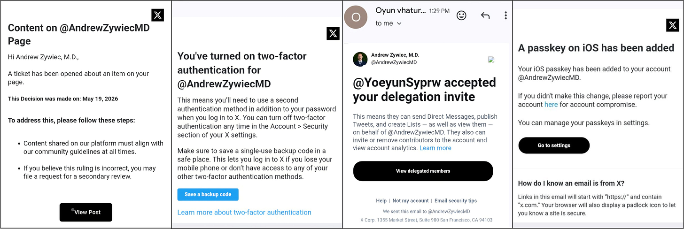Click the View Post button
This screenshot has width=684, height=229.
tap(86, 212)
